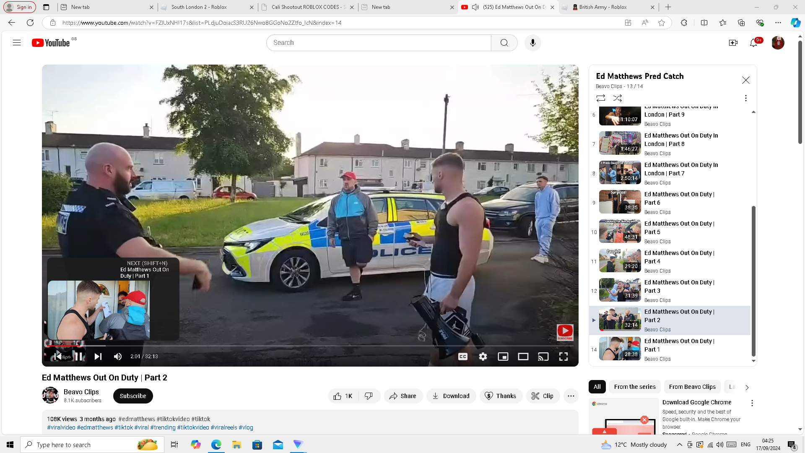The height and width of the screenshot is (453, 805).
Task: Open the account avatar menu
Action: [x=778, y=43]
